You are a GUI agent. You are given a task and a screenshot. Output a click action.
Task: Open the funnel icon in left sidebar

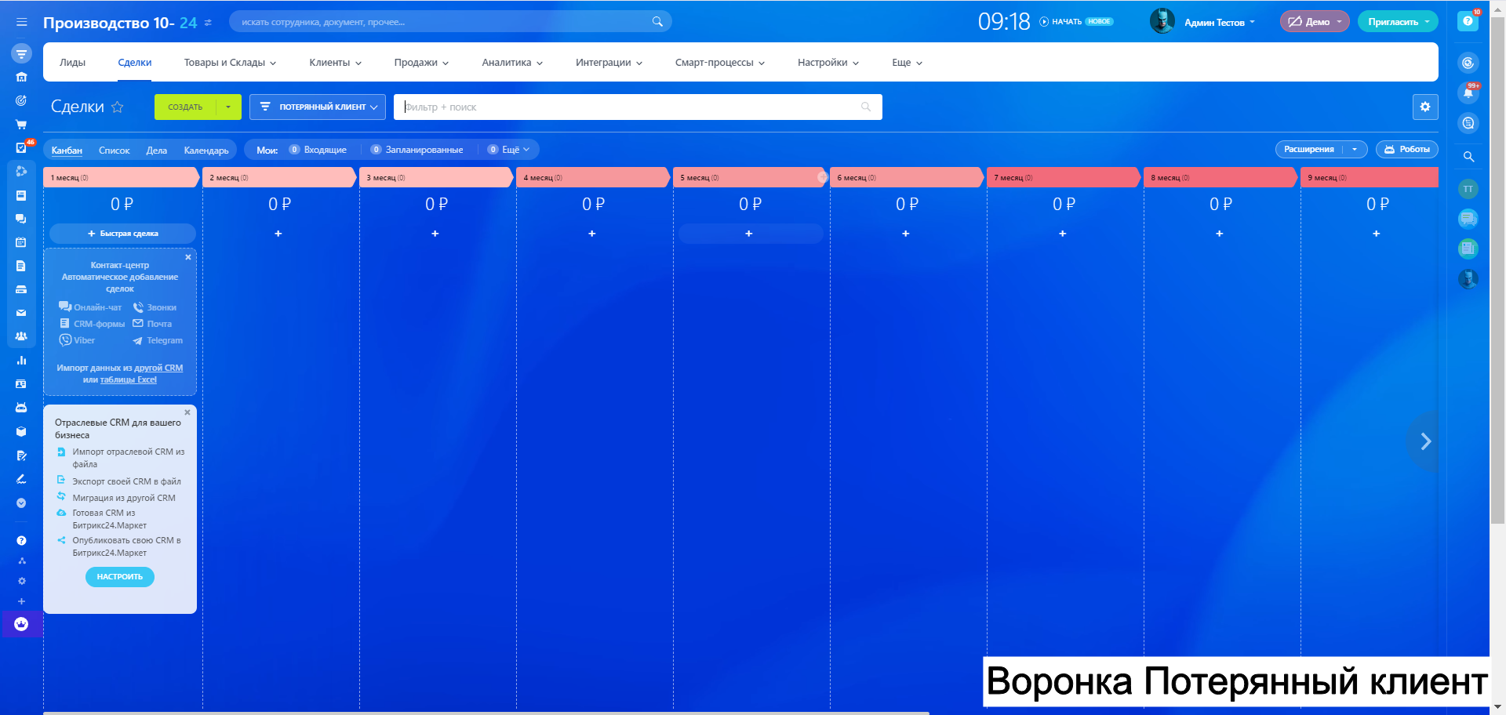[x=21, y=54]
